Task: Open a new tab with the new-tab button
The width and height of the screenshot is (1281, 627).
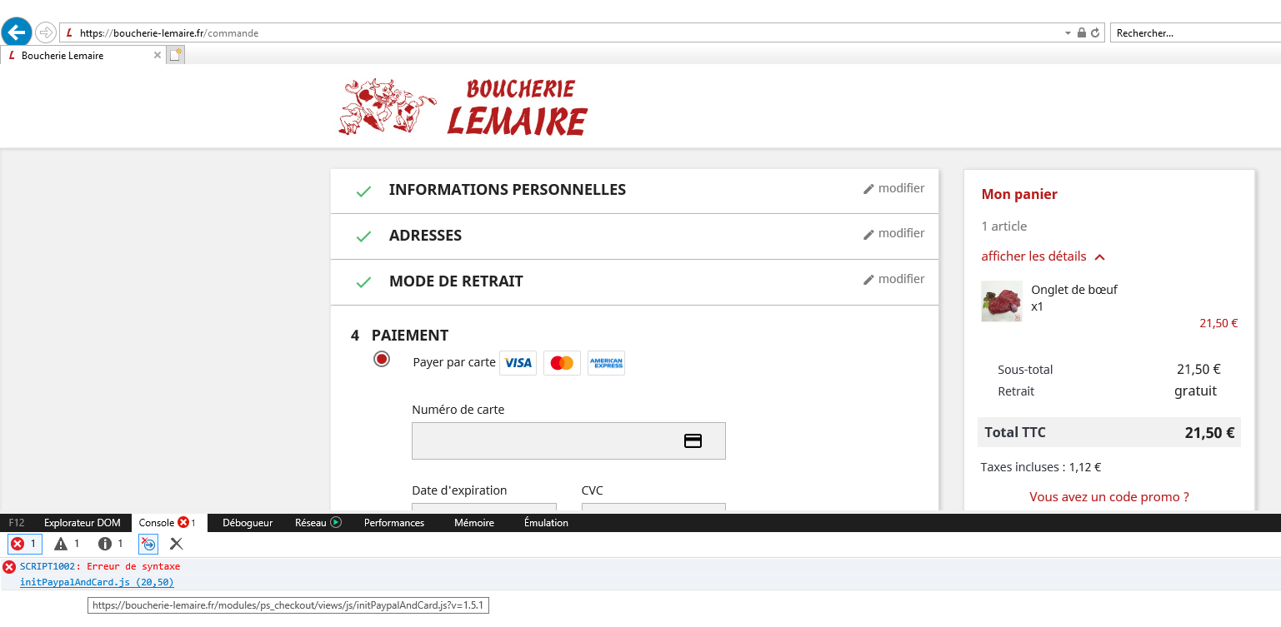Action: click(175, 55)
